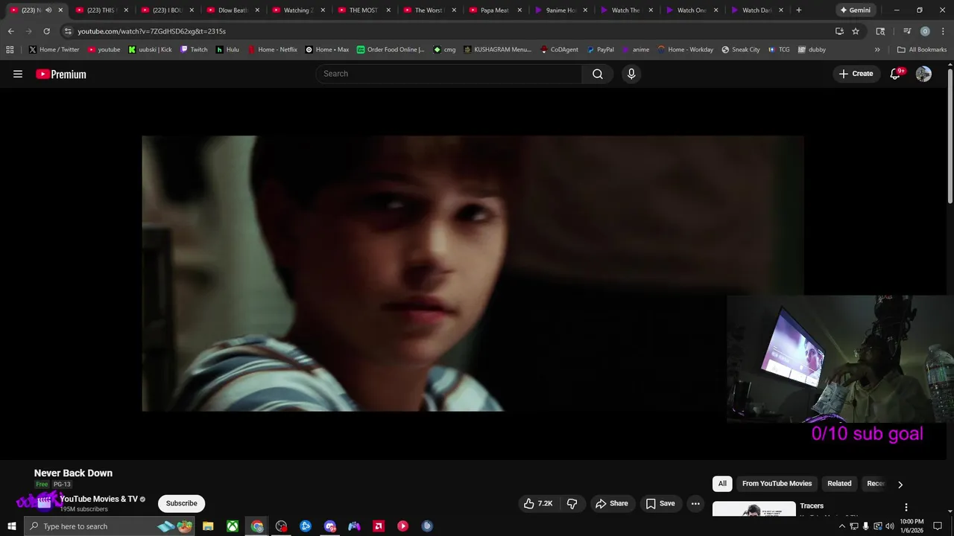Open the Home - Netflix bookmark
The height and width of the screenshot is (536, 954).
point(272,50)
